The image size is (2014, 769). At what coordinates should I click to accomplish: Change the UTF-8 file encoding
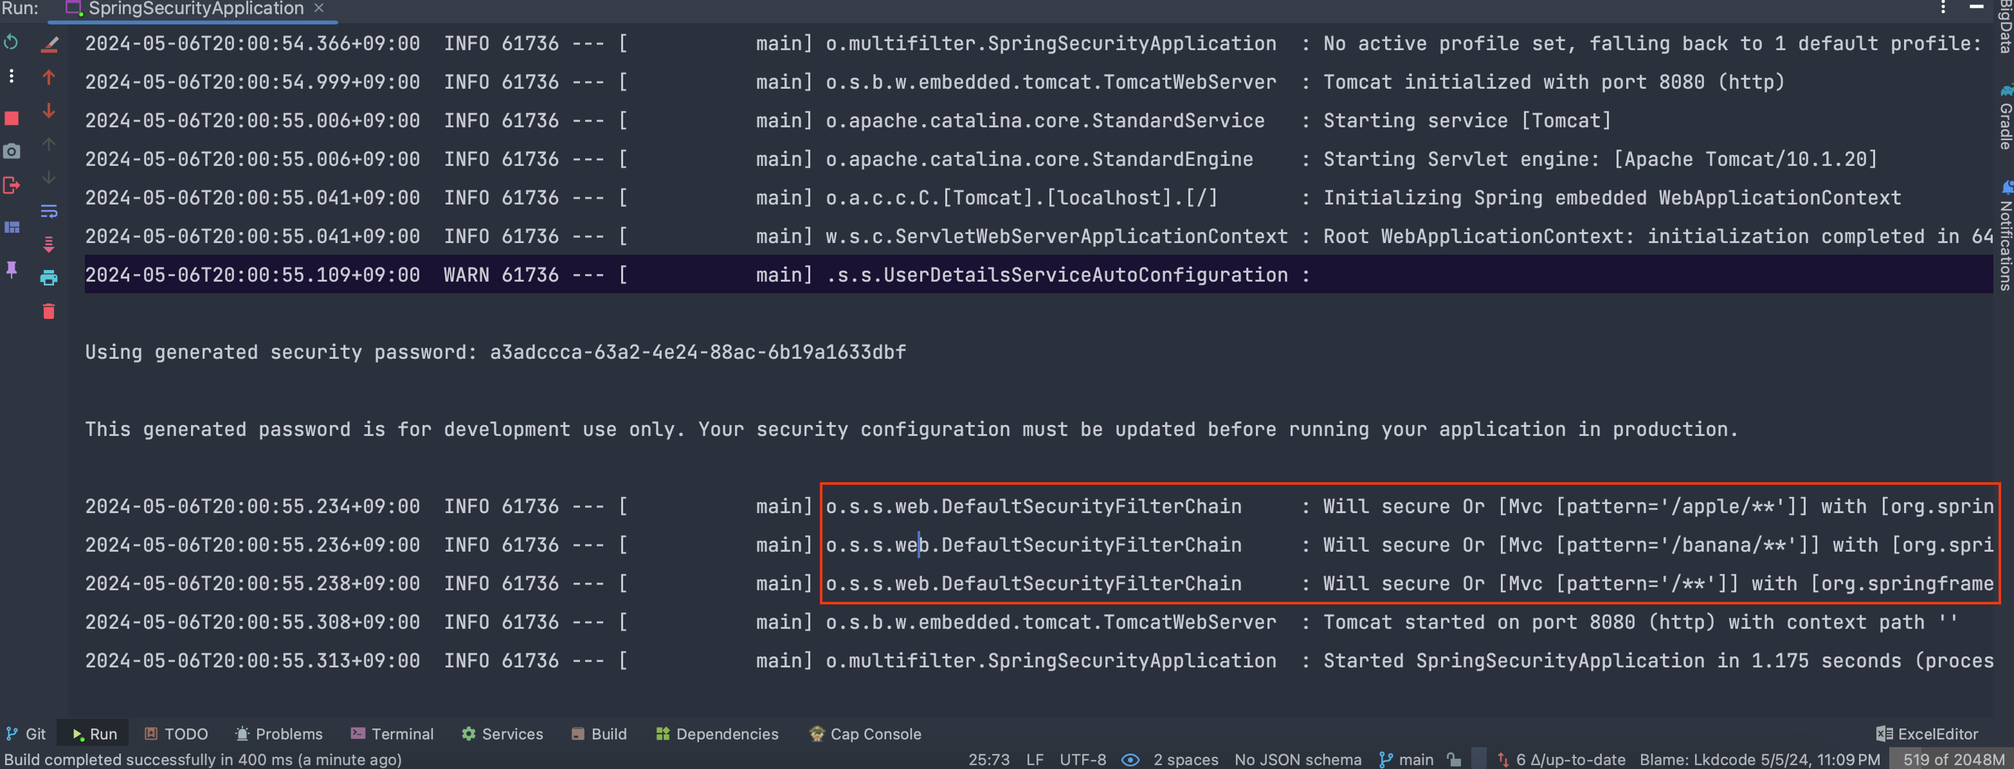pyautogui.click(x=1083, y=759)
